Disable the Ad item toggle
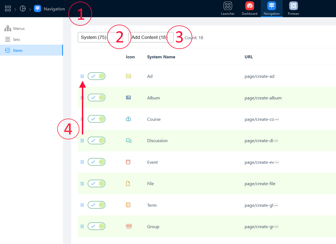The image size is (336, 244). [x=96, y=76]
